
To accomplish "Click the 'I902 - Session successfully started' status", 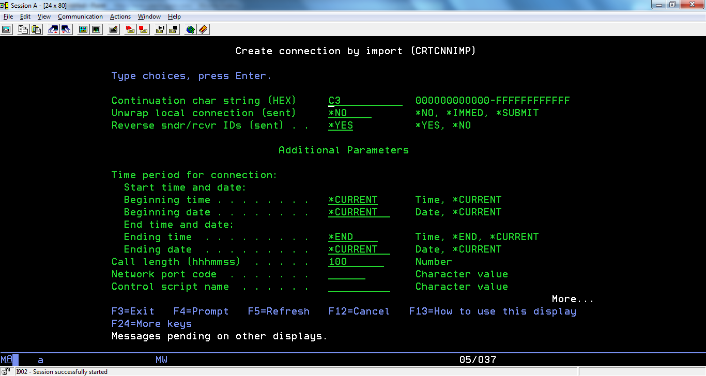I will pyautogui.click(x=62, y=372).
